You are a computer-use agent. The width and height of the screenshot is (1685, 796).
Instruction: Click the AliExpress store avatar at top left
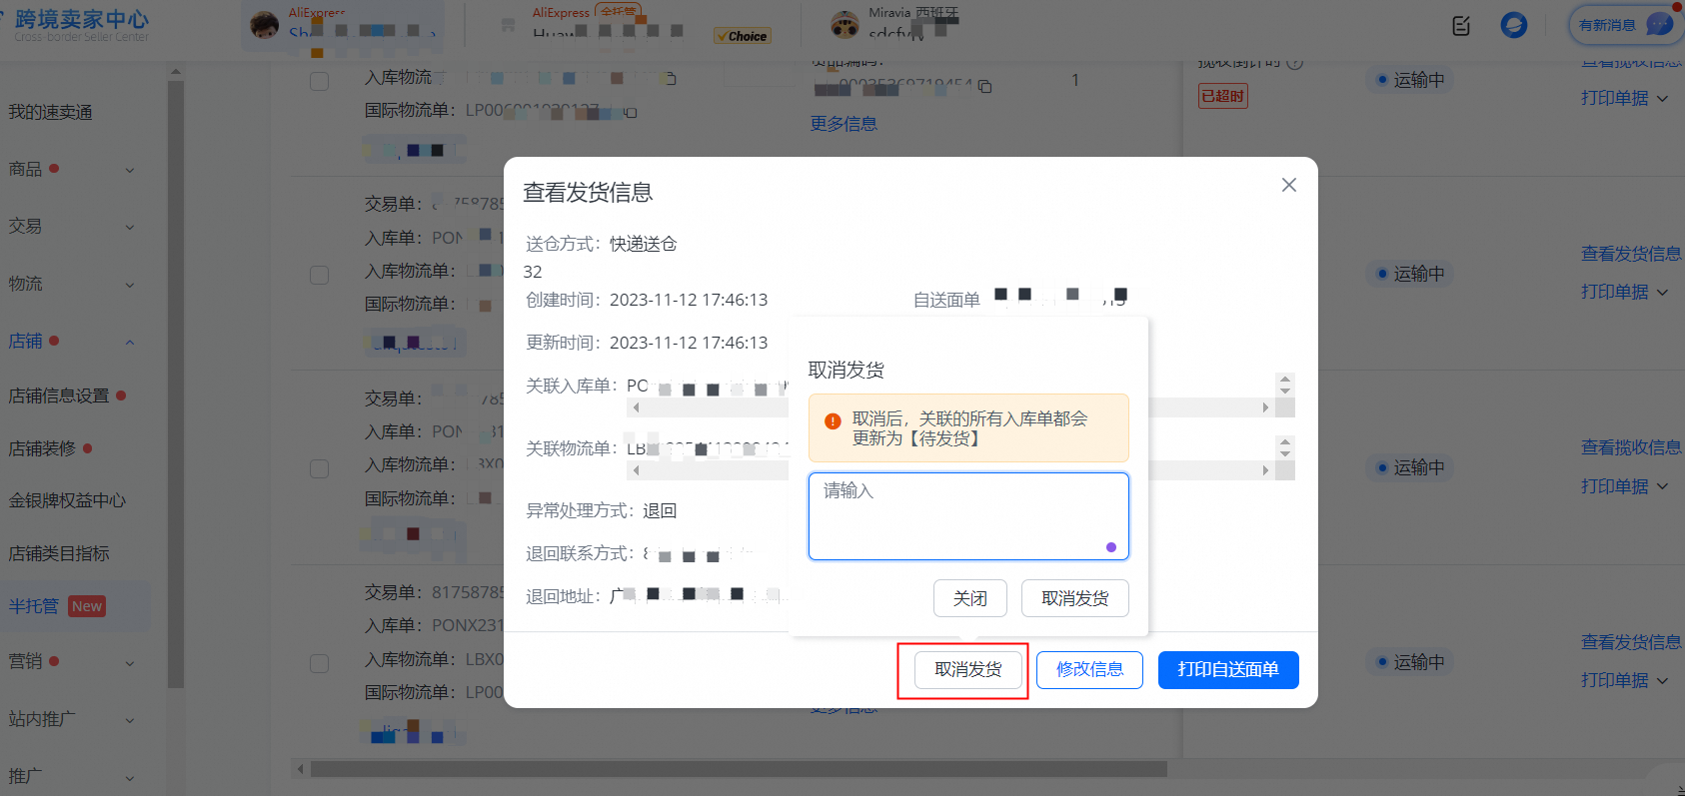point(265,26)
